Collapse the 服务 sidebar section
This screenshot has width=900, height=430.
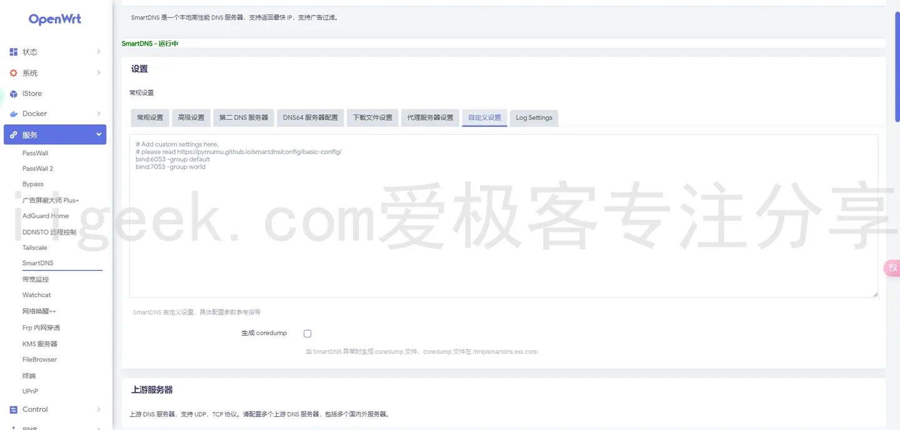(x=55, y=134)
